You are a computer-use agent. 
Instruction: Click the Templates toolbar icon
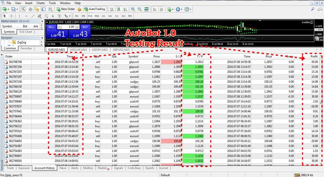(187, 9)
